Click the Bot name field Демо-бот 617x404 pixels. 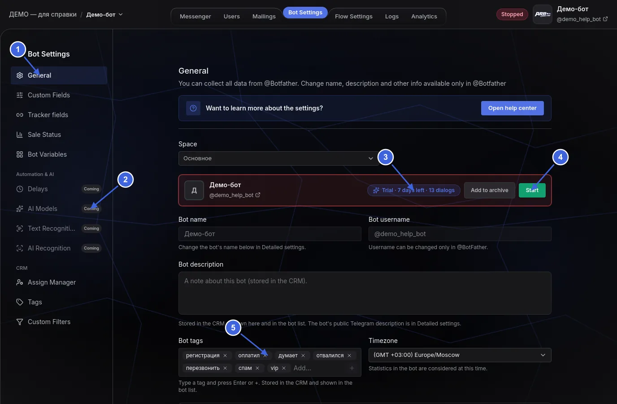pos(270,234)
